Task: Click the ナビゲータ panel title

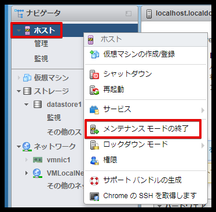Action: [x=43, y=13]
